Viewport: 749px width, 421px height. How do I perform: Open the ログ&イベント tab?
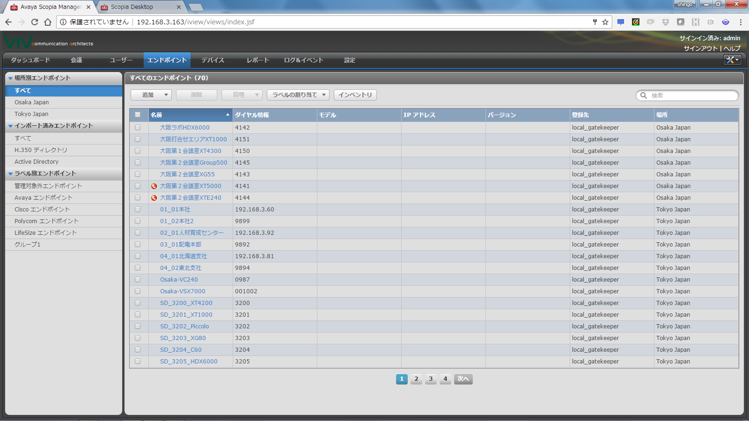(304, 60)
